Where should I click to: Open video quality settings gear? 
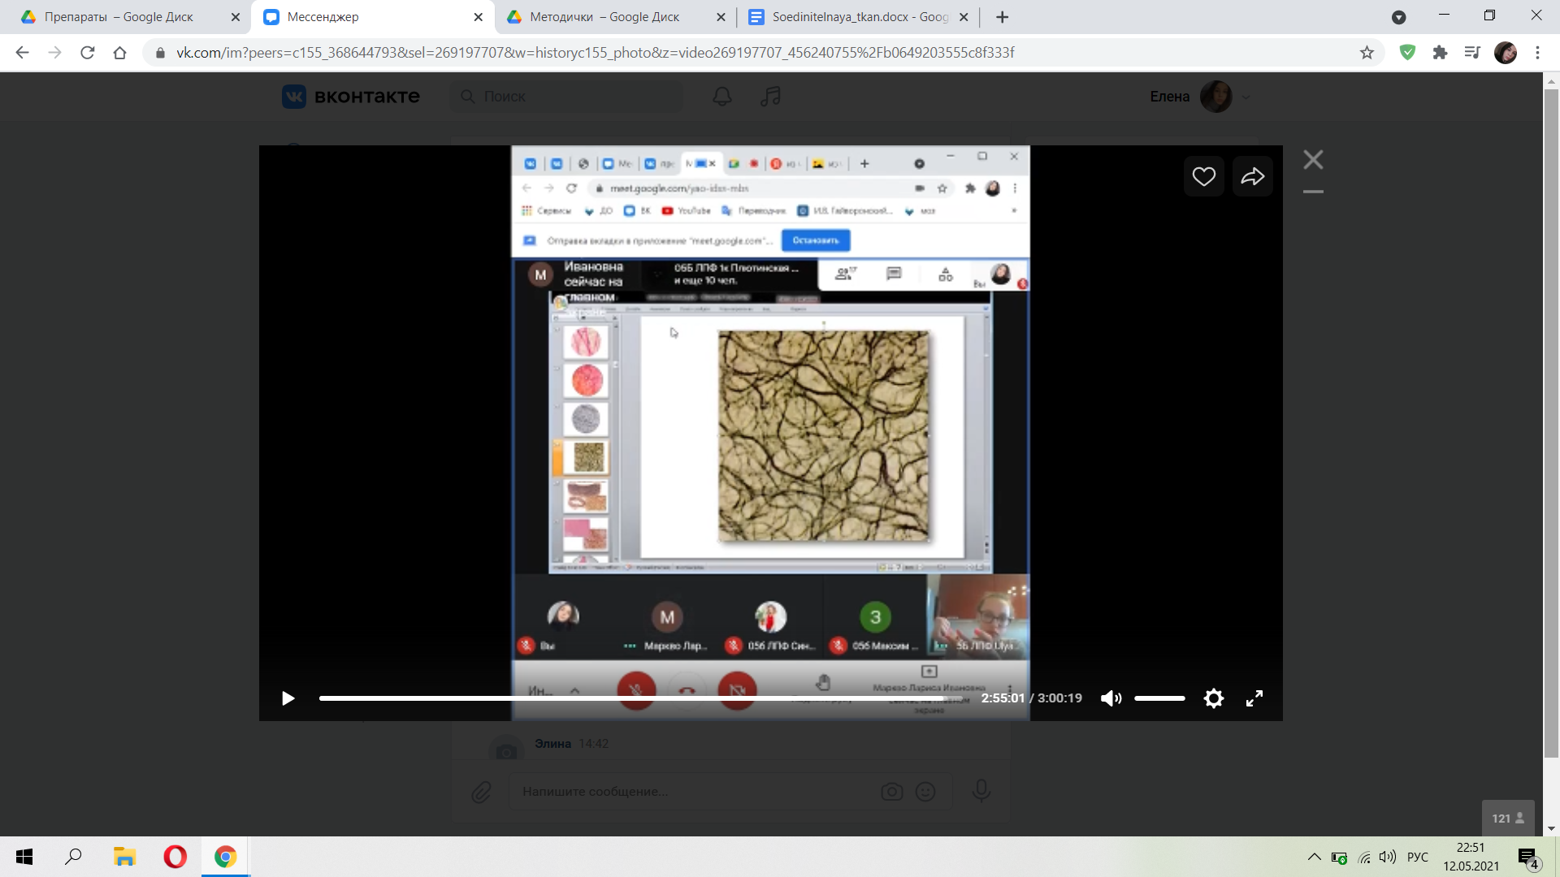1213,698
